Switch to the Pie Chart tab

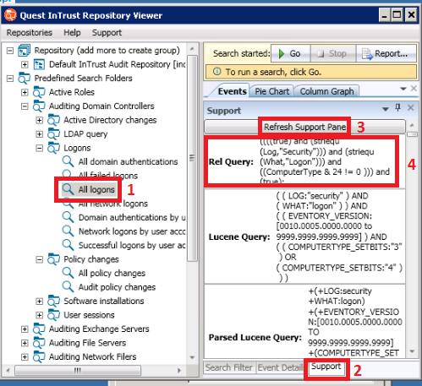(271, 91)
